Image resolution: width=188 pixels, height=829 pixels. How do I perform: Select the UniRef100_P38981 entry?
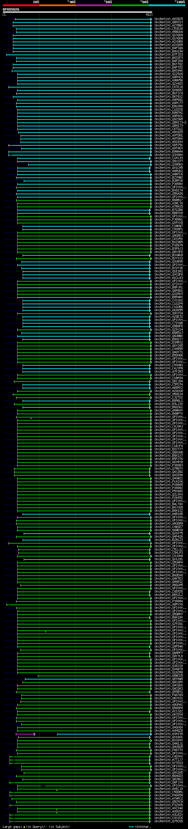(169, 219)
